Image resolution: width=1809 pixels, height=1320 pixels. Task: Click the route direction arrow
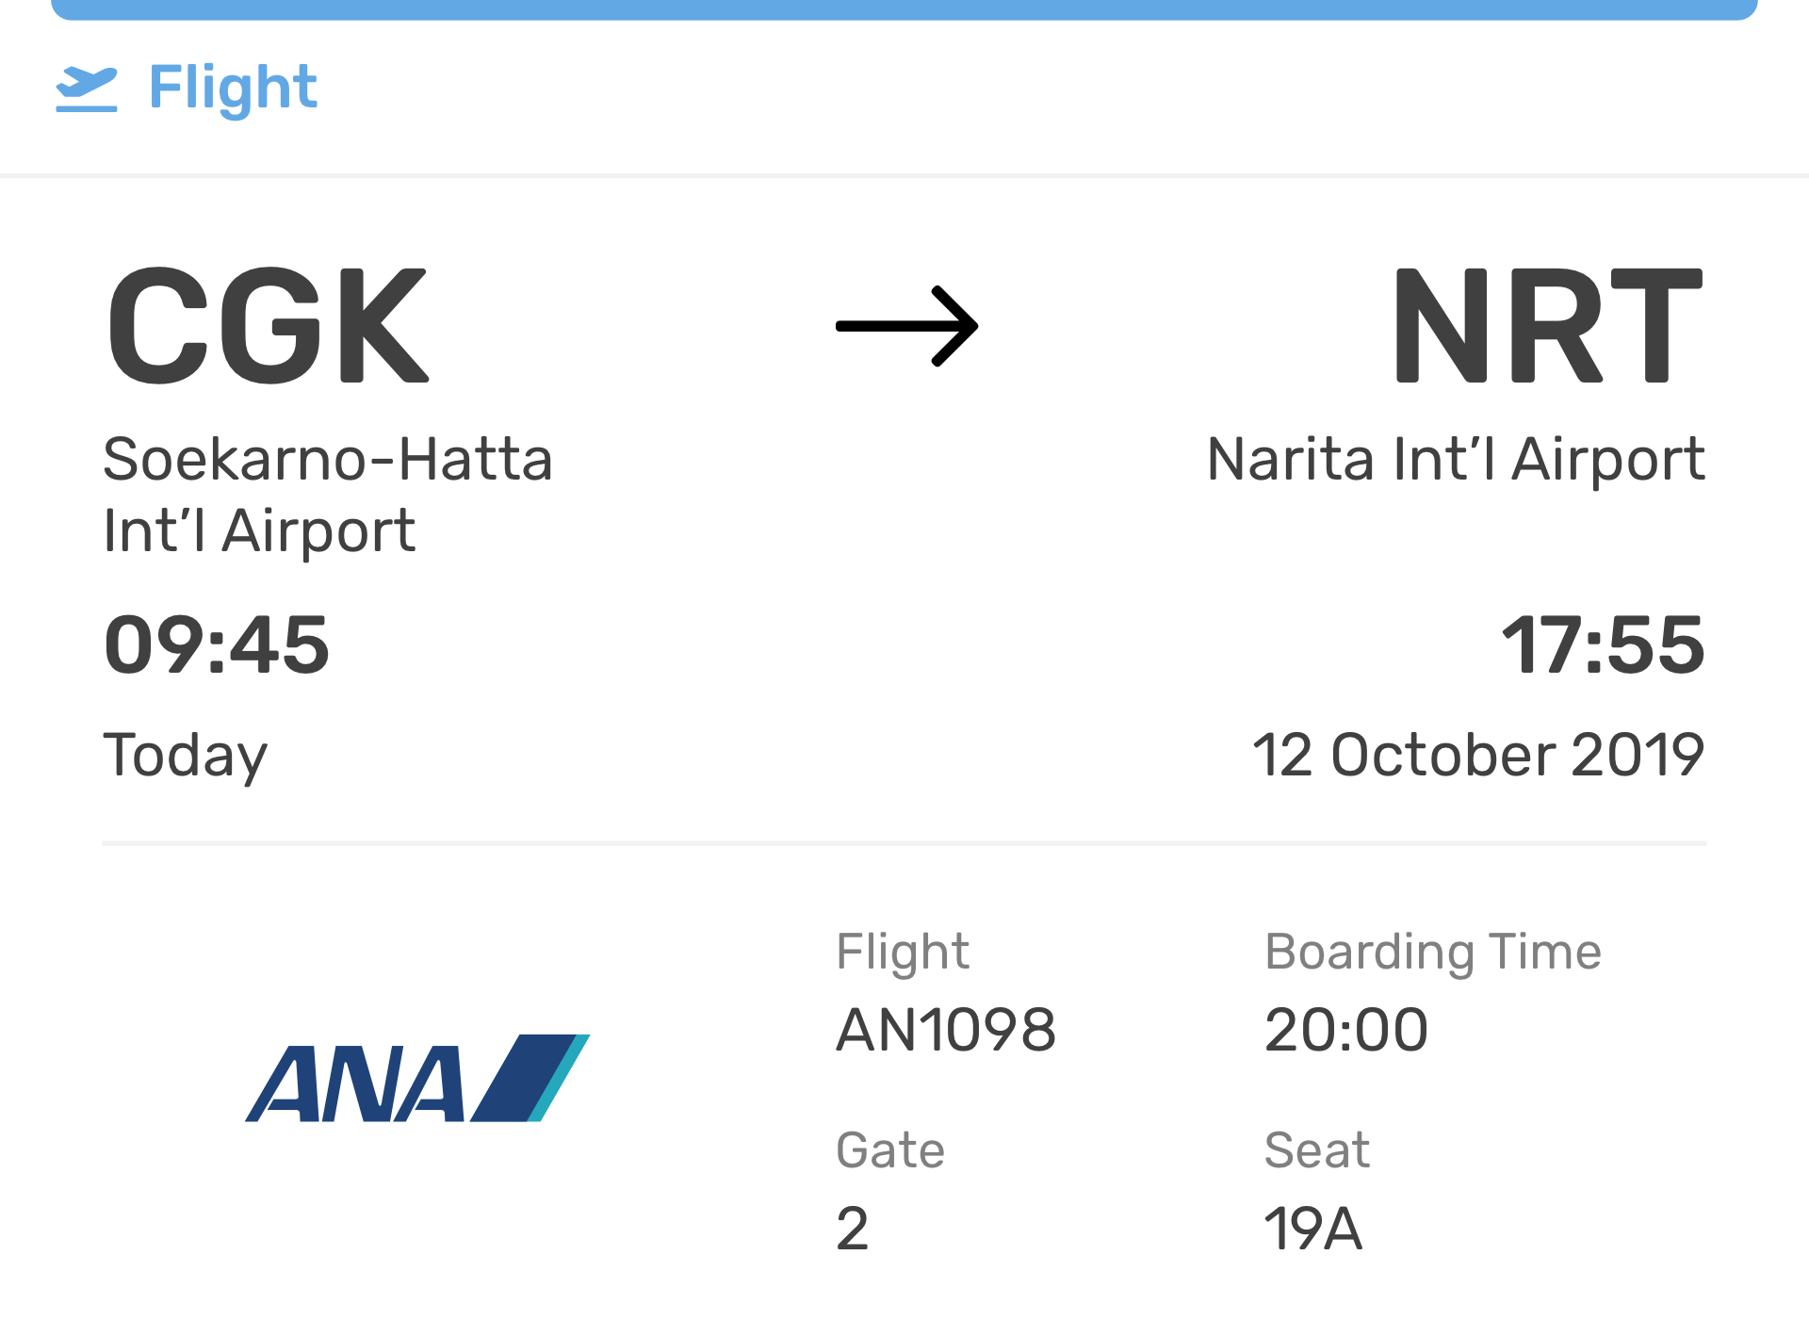coord(906,326)
